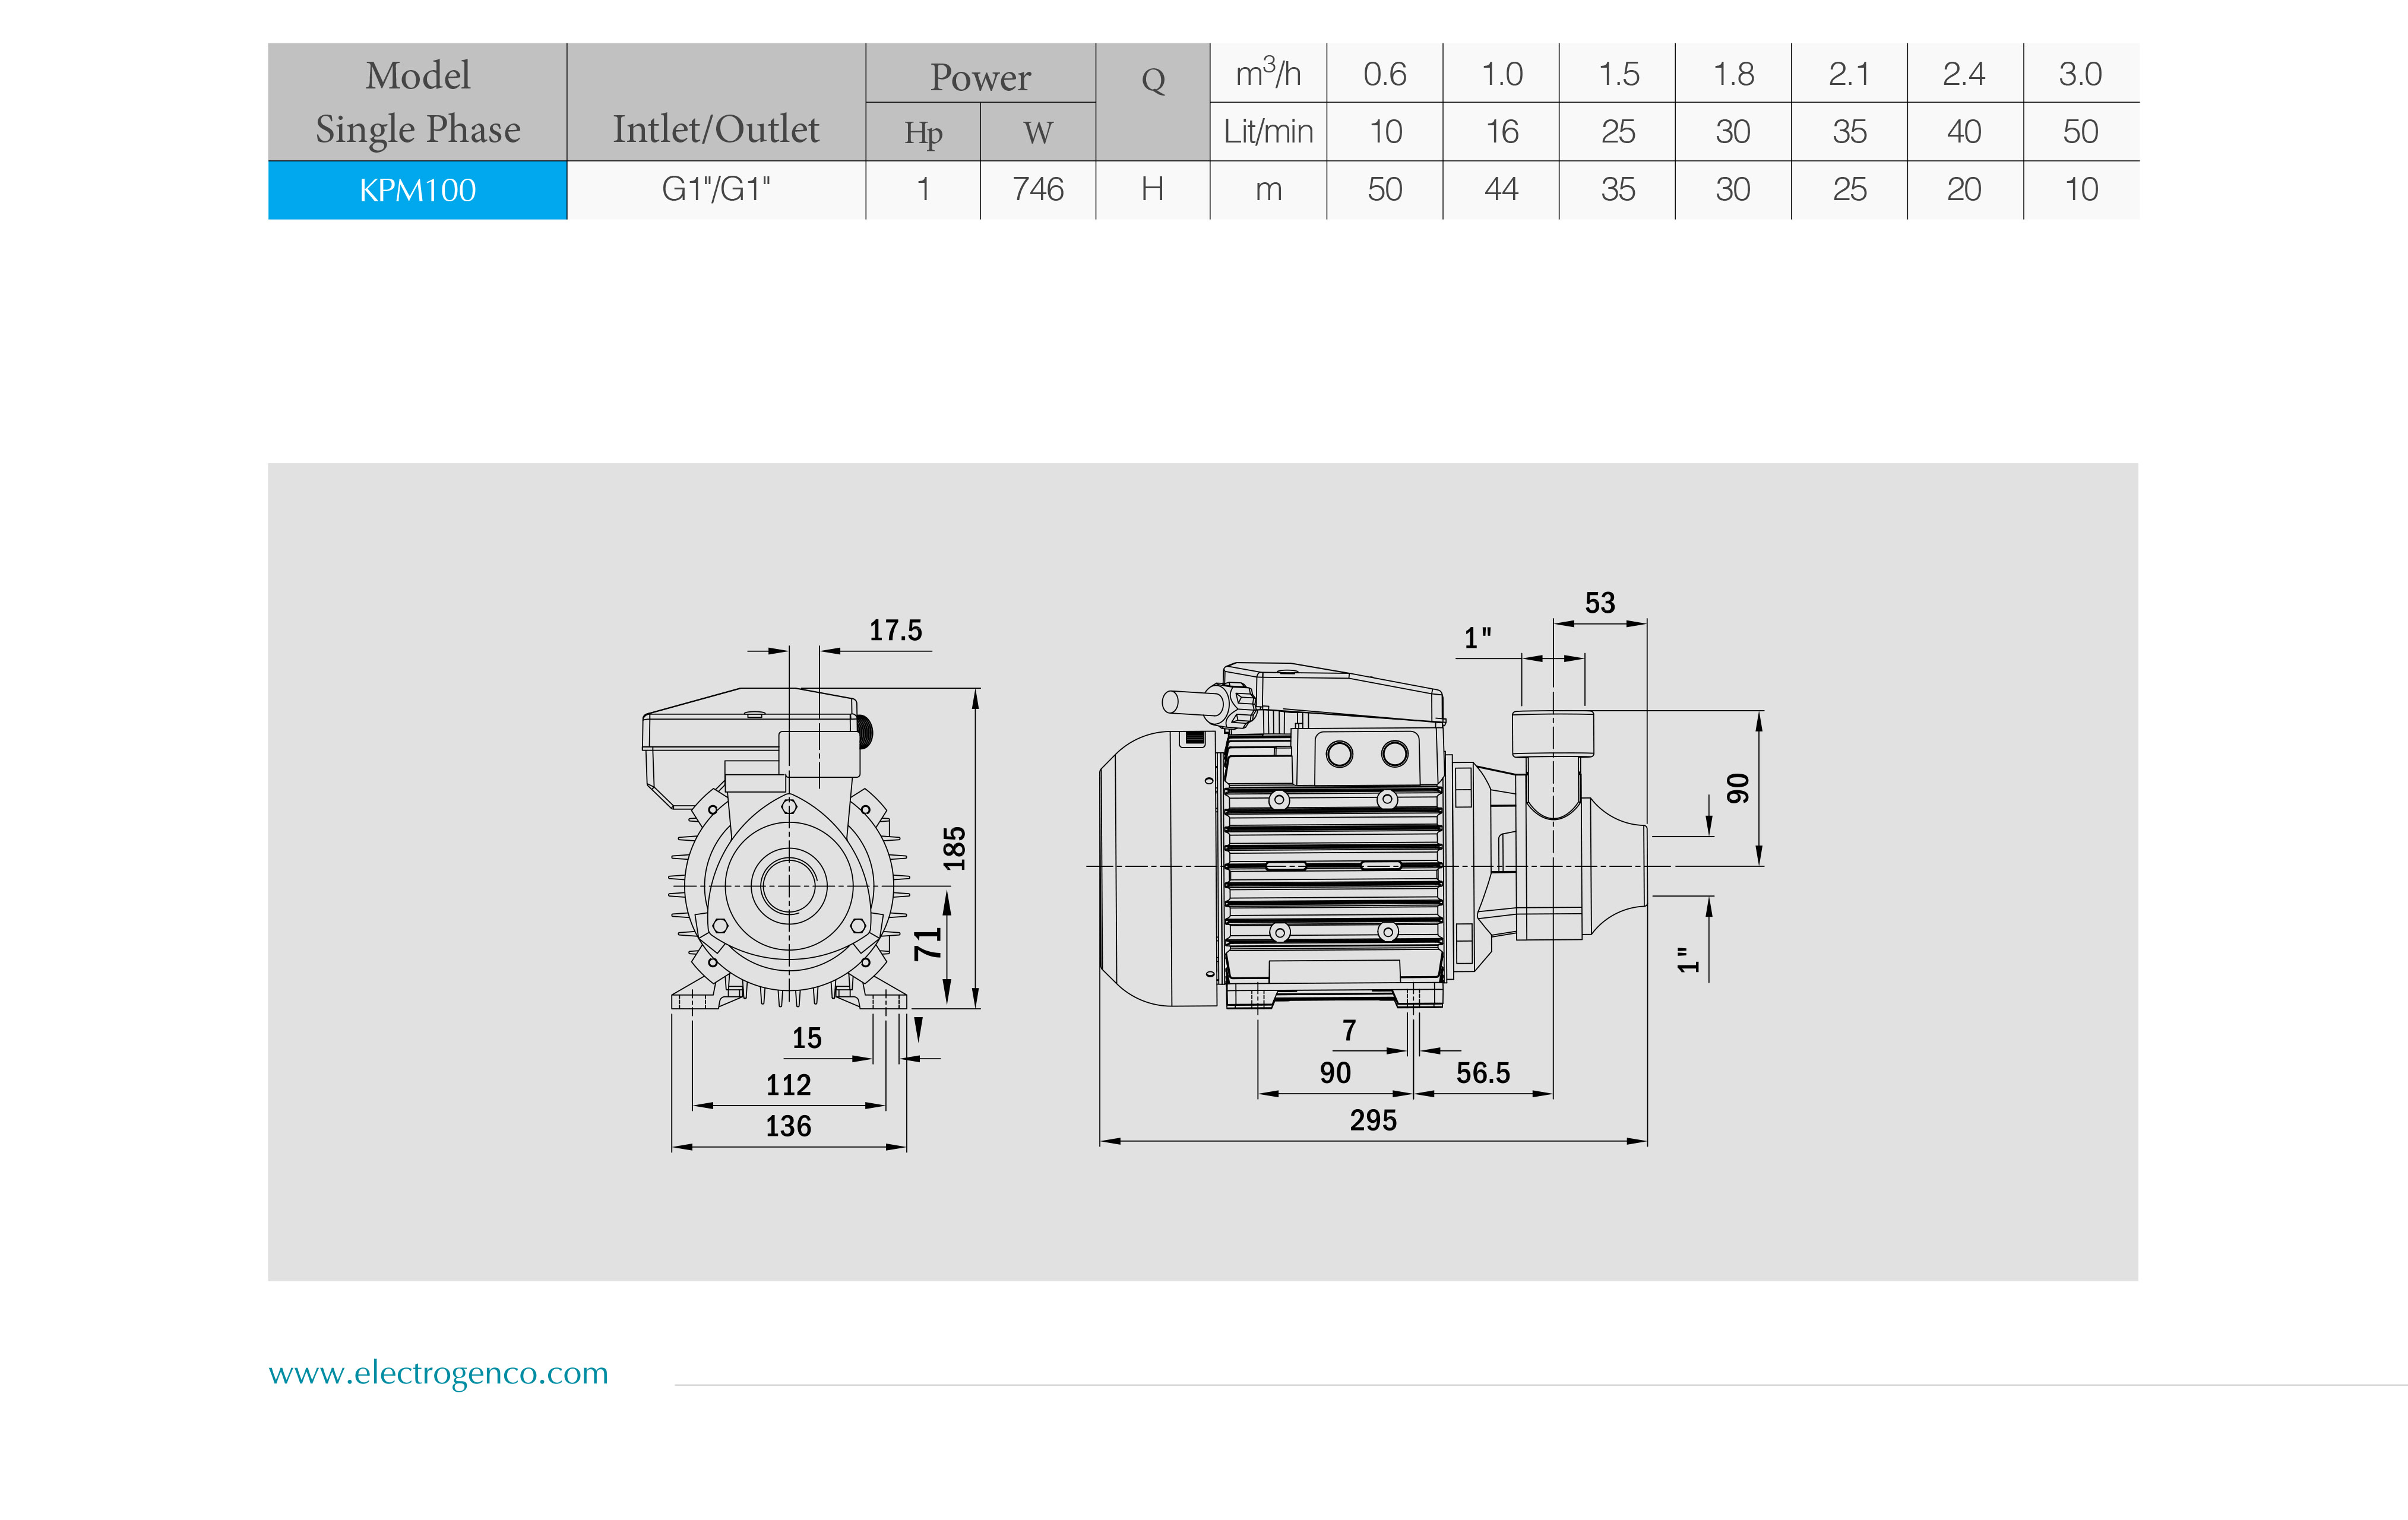Click the 44 m head value
The image size is (2408, 1520).
coord(1501,189)
